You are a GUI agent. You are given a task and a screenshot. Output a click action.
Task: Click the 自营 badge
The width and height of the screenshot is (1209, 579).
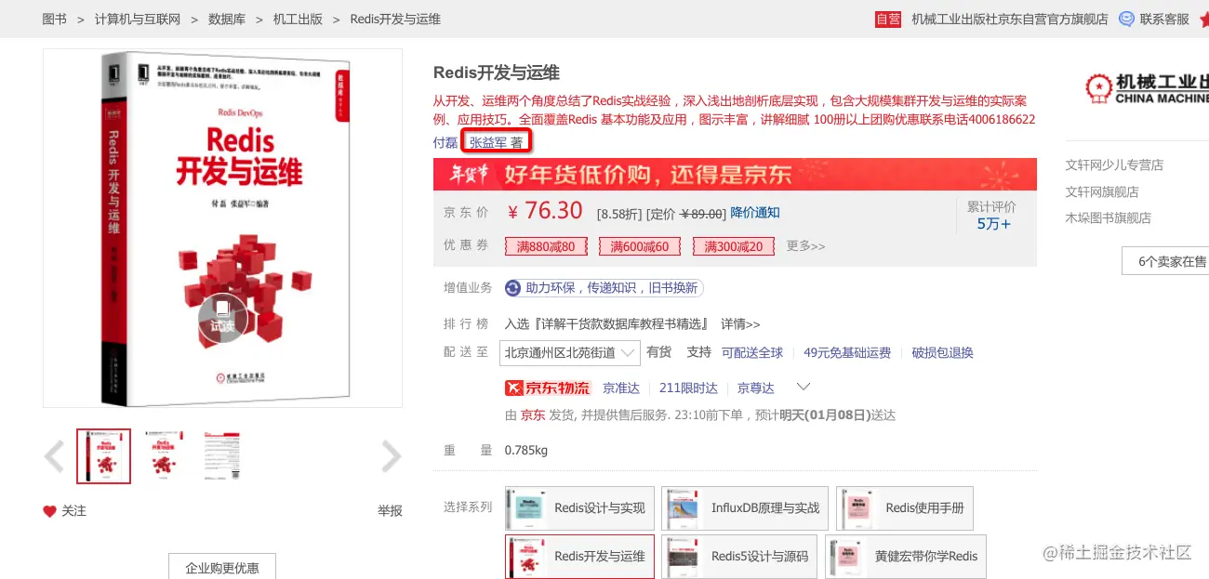coord(888,19)
